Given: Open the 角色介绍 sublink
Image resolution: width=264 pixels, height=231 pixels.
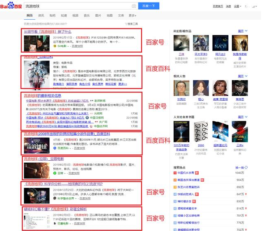Looking at the screenshot, I should click(x=85, y=84).
